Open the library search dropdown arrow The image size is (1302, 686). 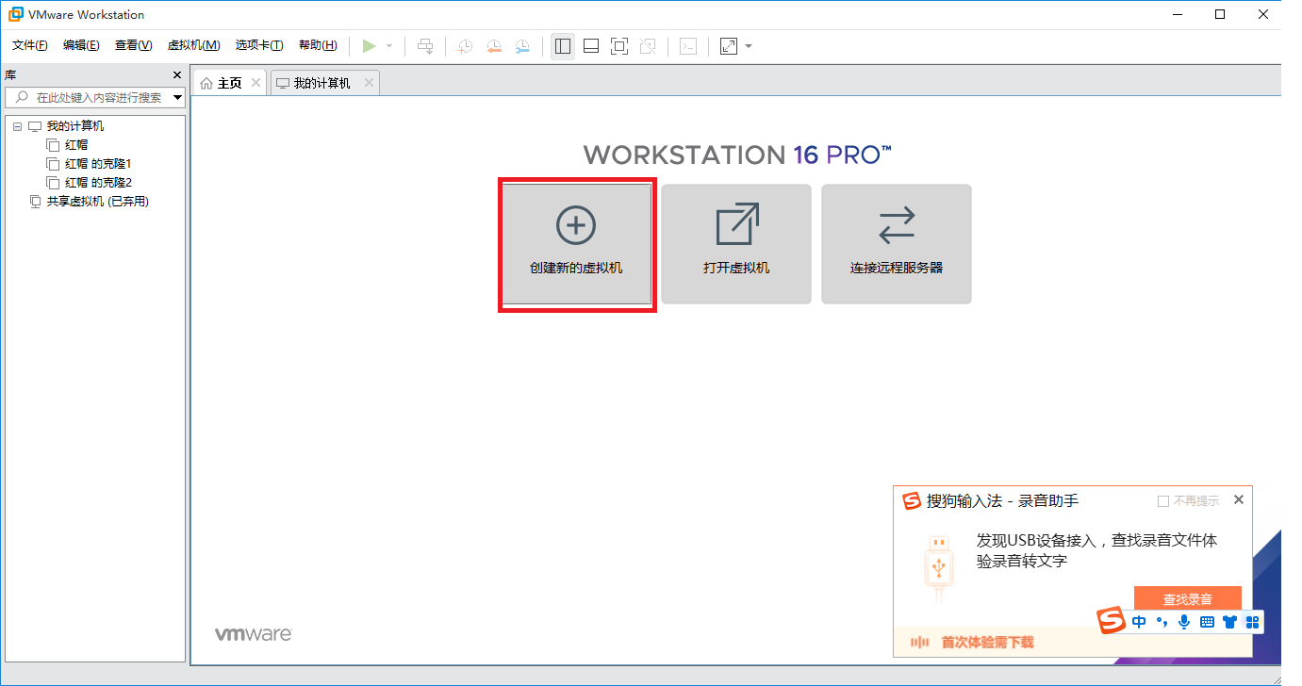(x=178, y=97)
